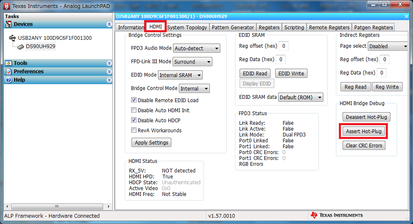Click the Clear CRC Errors button
Screen dimensions: 413x224
click(x=364, y=145)
